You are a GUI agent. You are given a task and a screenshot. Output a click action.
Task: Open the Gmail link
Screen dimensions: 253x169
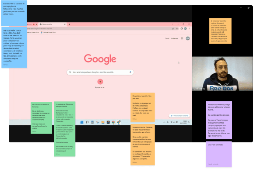(167, 38)
